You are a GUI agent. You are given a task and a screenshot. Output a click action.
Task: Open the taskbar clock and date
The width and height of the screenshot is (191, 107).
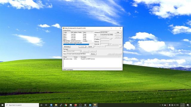[182, 105]
